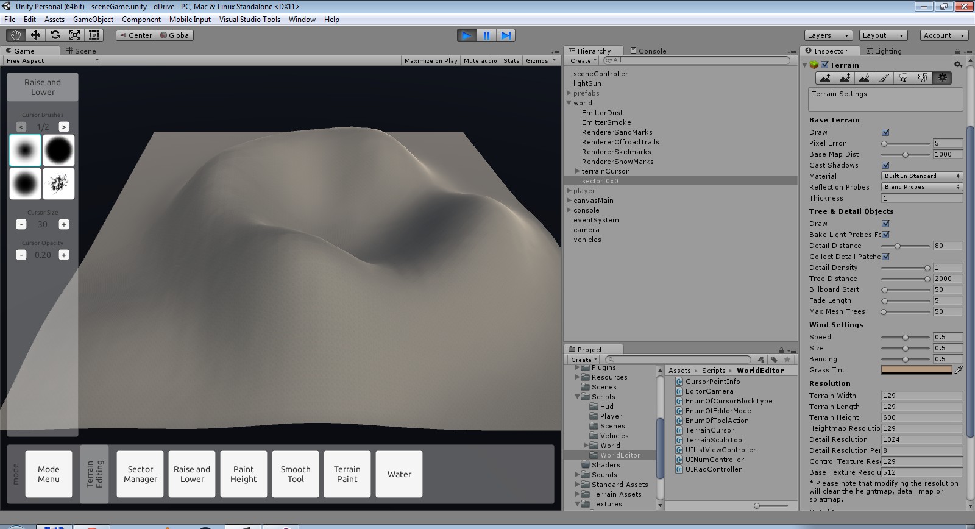Toggle Mute audio in Game view
The width and height of the screenshot is (975, 529).
(x=480, y=60)
